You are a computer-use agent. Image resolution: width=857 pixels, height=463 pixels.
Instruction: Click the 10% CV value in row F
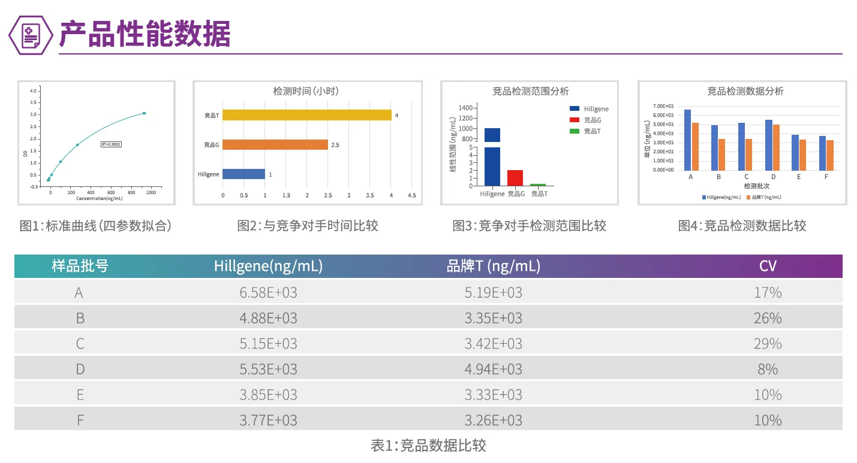tap(768, 420)
